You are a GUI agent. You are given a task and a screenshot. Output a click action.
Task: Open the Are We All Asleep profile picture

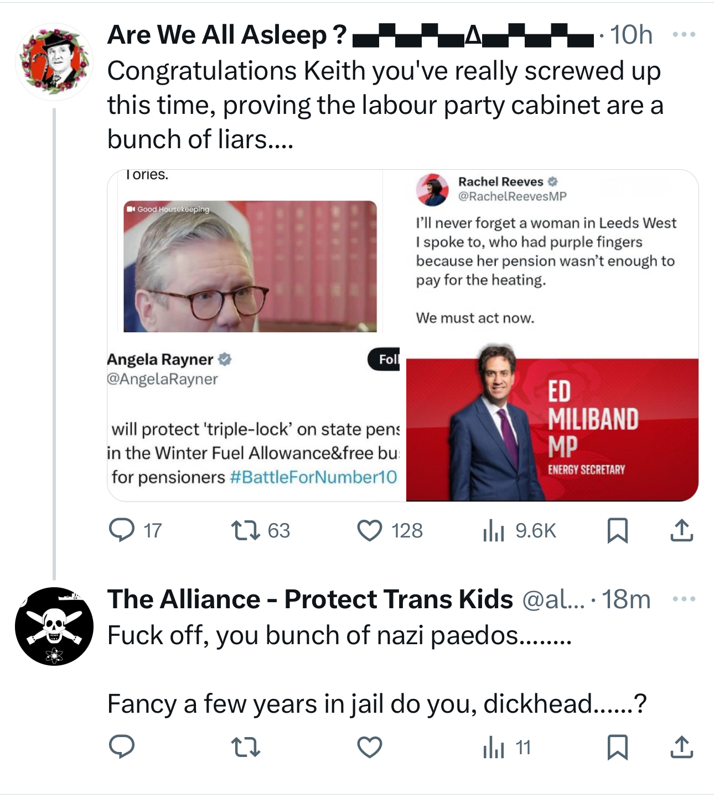(x=54, y=62)
